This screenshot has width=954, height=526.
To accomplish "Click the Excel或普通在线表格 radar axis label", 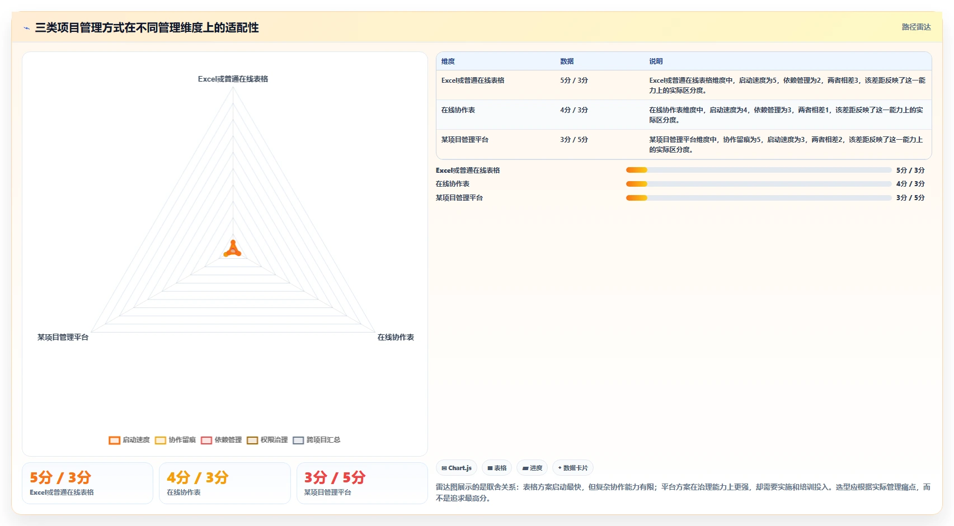I will pos(233,79).
